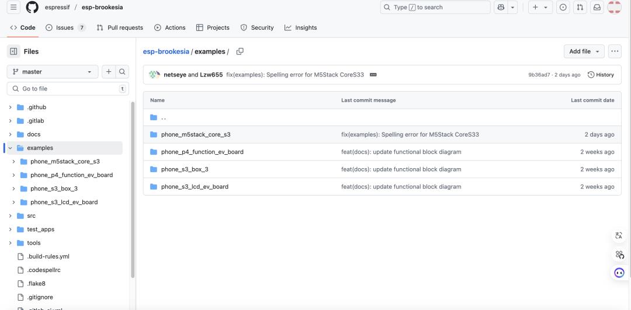This screenshot has width=631, height=310.
Task: Open the user avatar menu
Action: pos(615,7)
